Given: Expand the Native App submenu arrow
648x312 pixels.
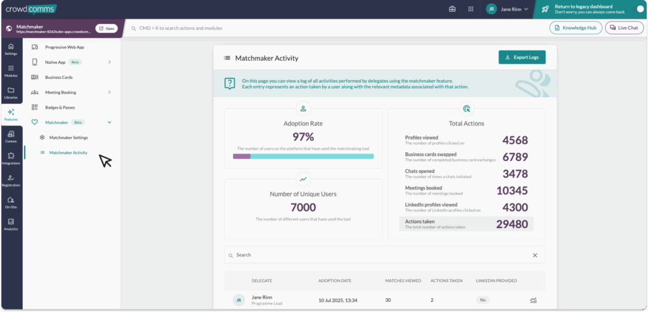Looking at the screenshot, I should coord(109,62).
